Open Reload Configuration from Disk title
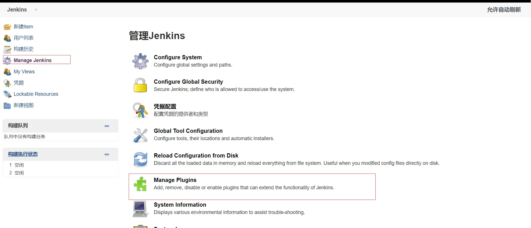This screenshot has width=531, height=228. 196,156
